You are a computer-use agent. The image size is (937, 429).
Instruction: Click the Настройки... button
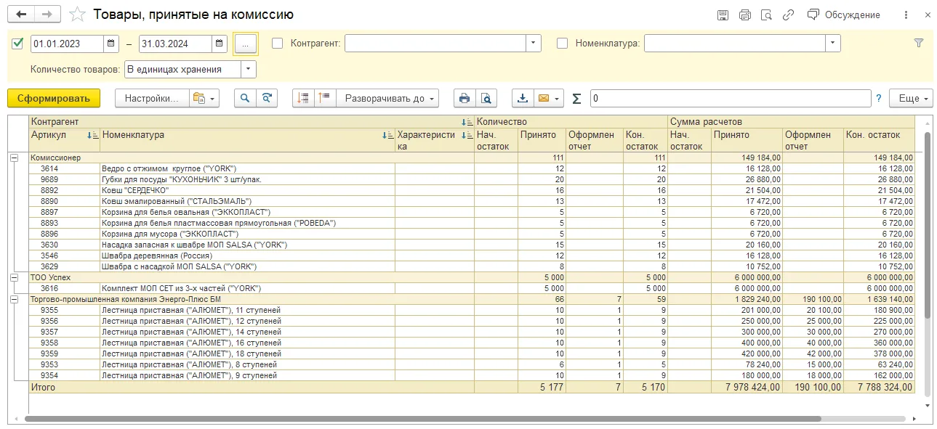coord(151,99)
